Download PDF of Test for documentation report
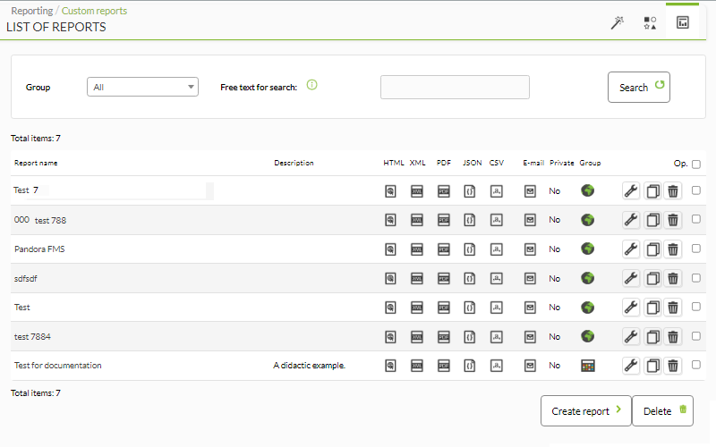The height and width of the screenshot is (447, 716). pyautogui.click(x=443, y=366)
